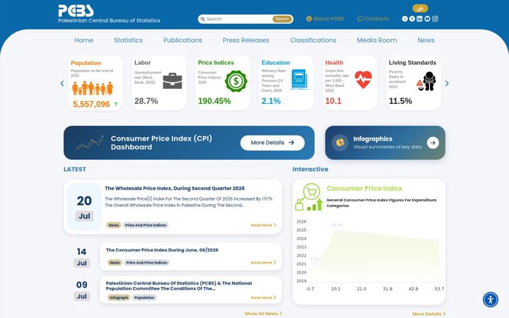Screen dimensions: 509x318
Task: Open the Statistics menu item
Action: click(x=128, y=40)
